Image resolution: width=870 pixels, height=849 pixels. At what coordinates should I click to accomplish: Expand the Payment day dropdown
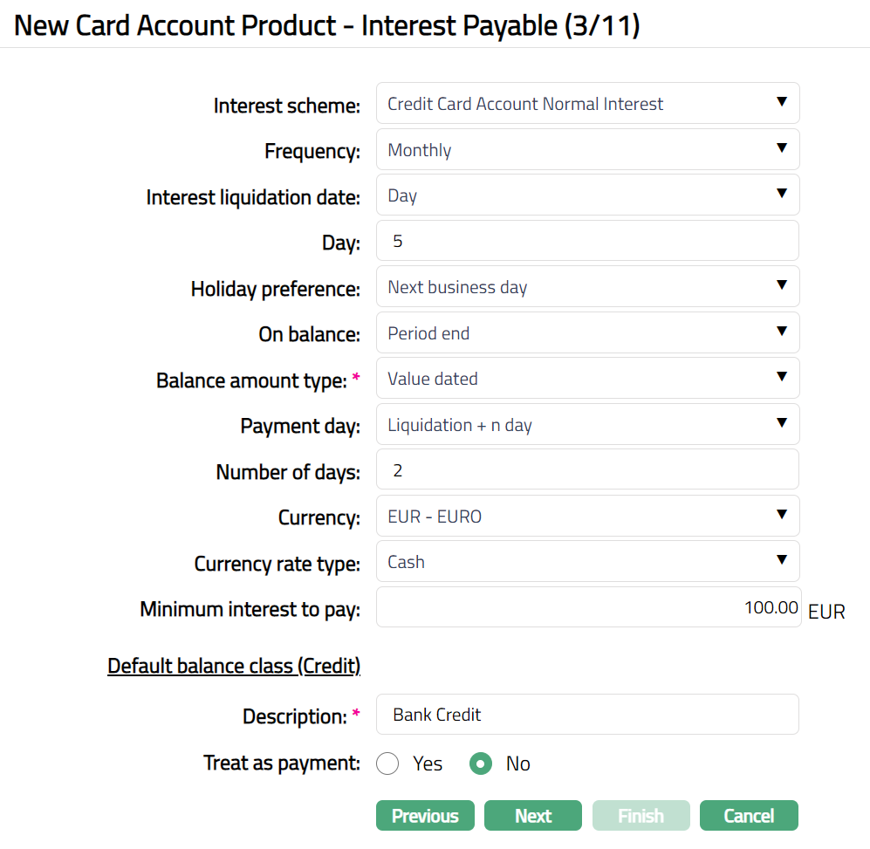point(587,425)
